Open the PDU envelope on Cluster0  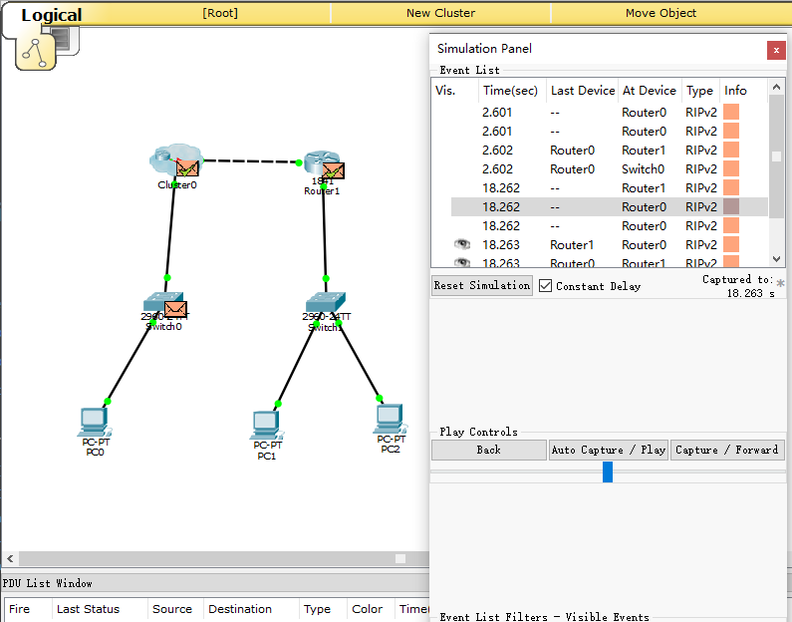(x=187, y=168)
